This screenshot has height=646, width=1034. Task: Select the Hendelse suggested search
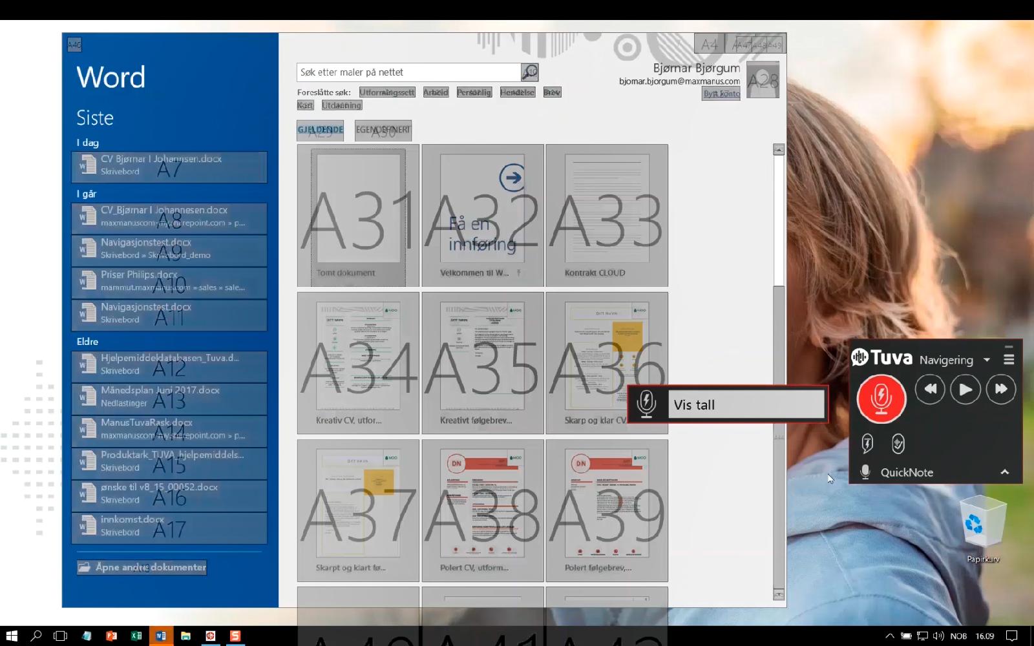click(x=518, y=92)
